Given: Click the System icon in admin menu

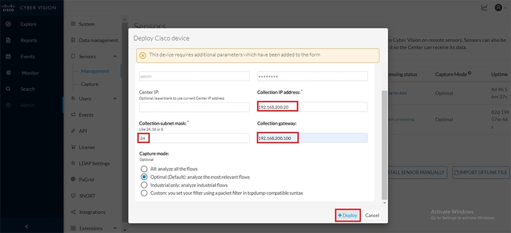Looking at the screenshot, I should coord(73,24).
